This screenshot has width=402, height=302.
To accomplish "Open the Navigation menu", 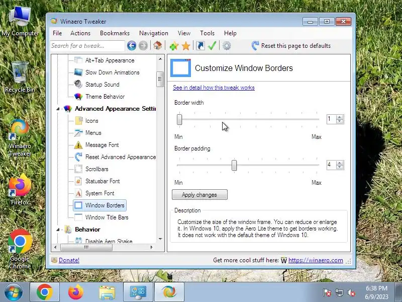I will pyautogui.click(x=154, y=33).
